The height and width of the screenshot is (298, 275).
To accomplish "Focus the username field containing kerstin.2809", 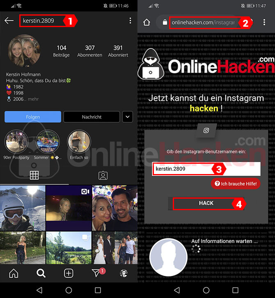I will point(206,169).
